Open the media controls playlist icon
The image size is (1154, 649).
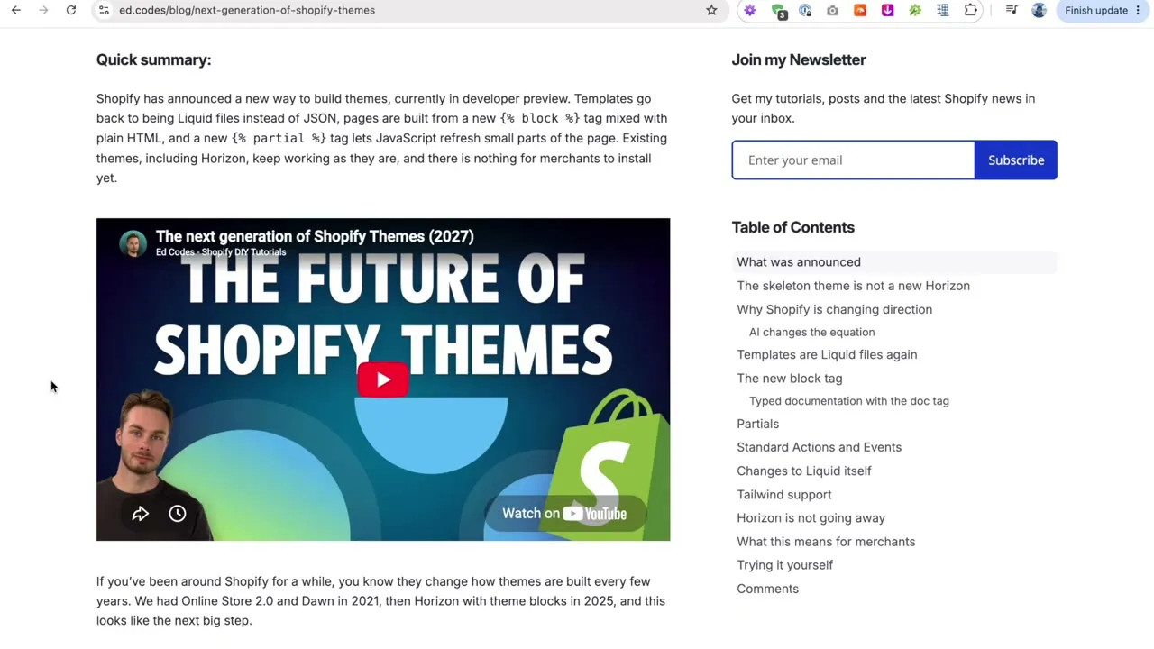pos(1012,10)
